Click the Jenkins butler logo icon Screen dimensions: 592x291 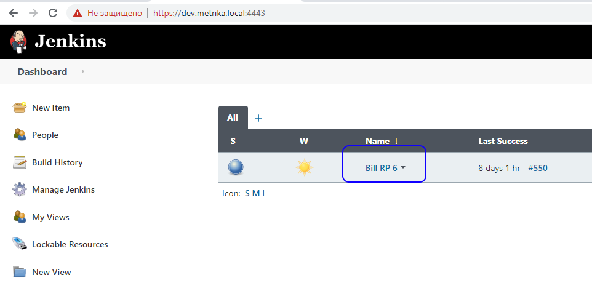(18, 41)
